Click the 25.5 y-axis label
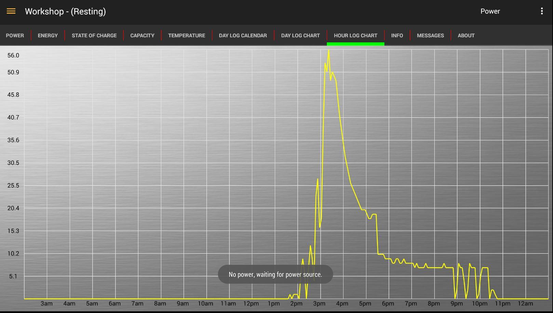This screenshot has height=313, width=553. [13, 186]
